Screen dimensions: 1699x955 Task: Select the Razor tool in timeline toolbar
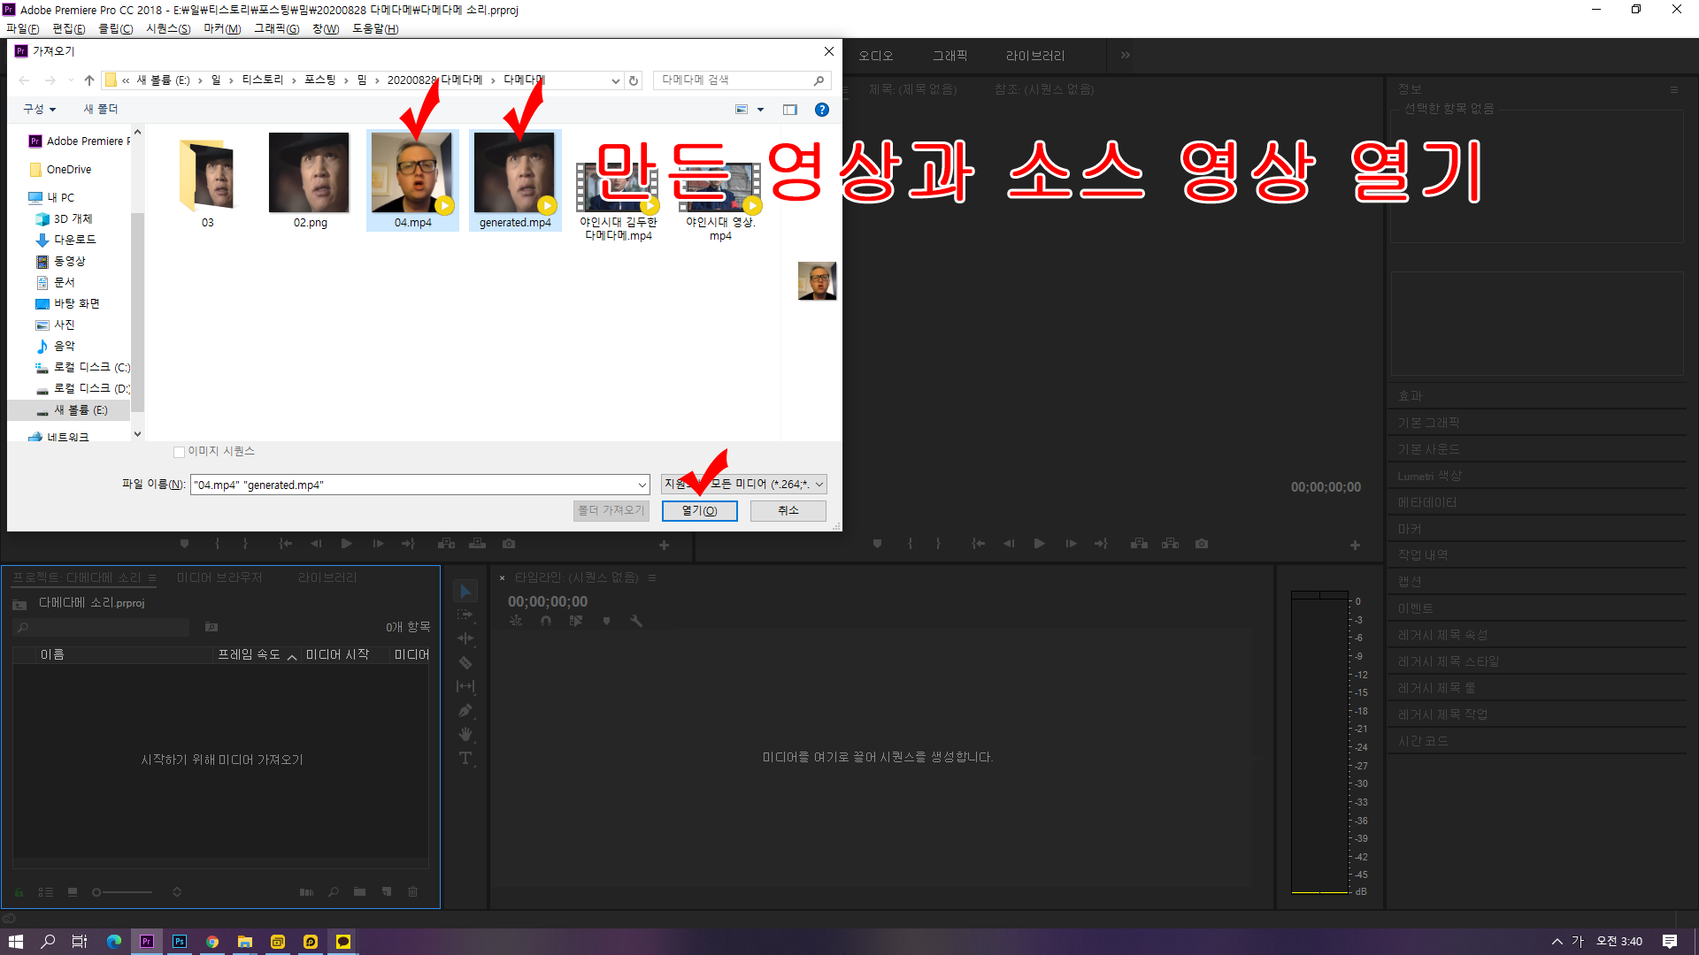click(x=465, y=663)
